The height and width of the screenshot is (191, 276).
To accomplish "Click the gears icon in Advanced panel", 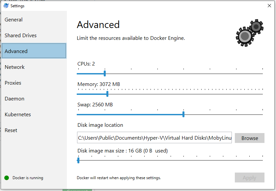I will (x=250, y=33).
